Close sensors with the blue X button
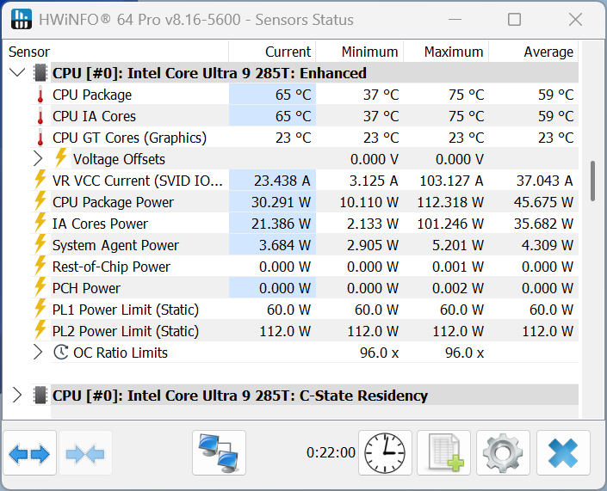Screen dimensions: 607x491 [x=563, y=453]
